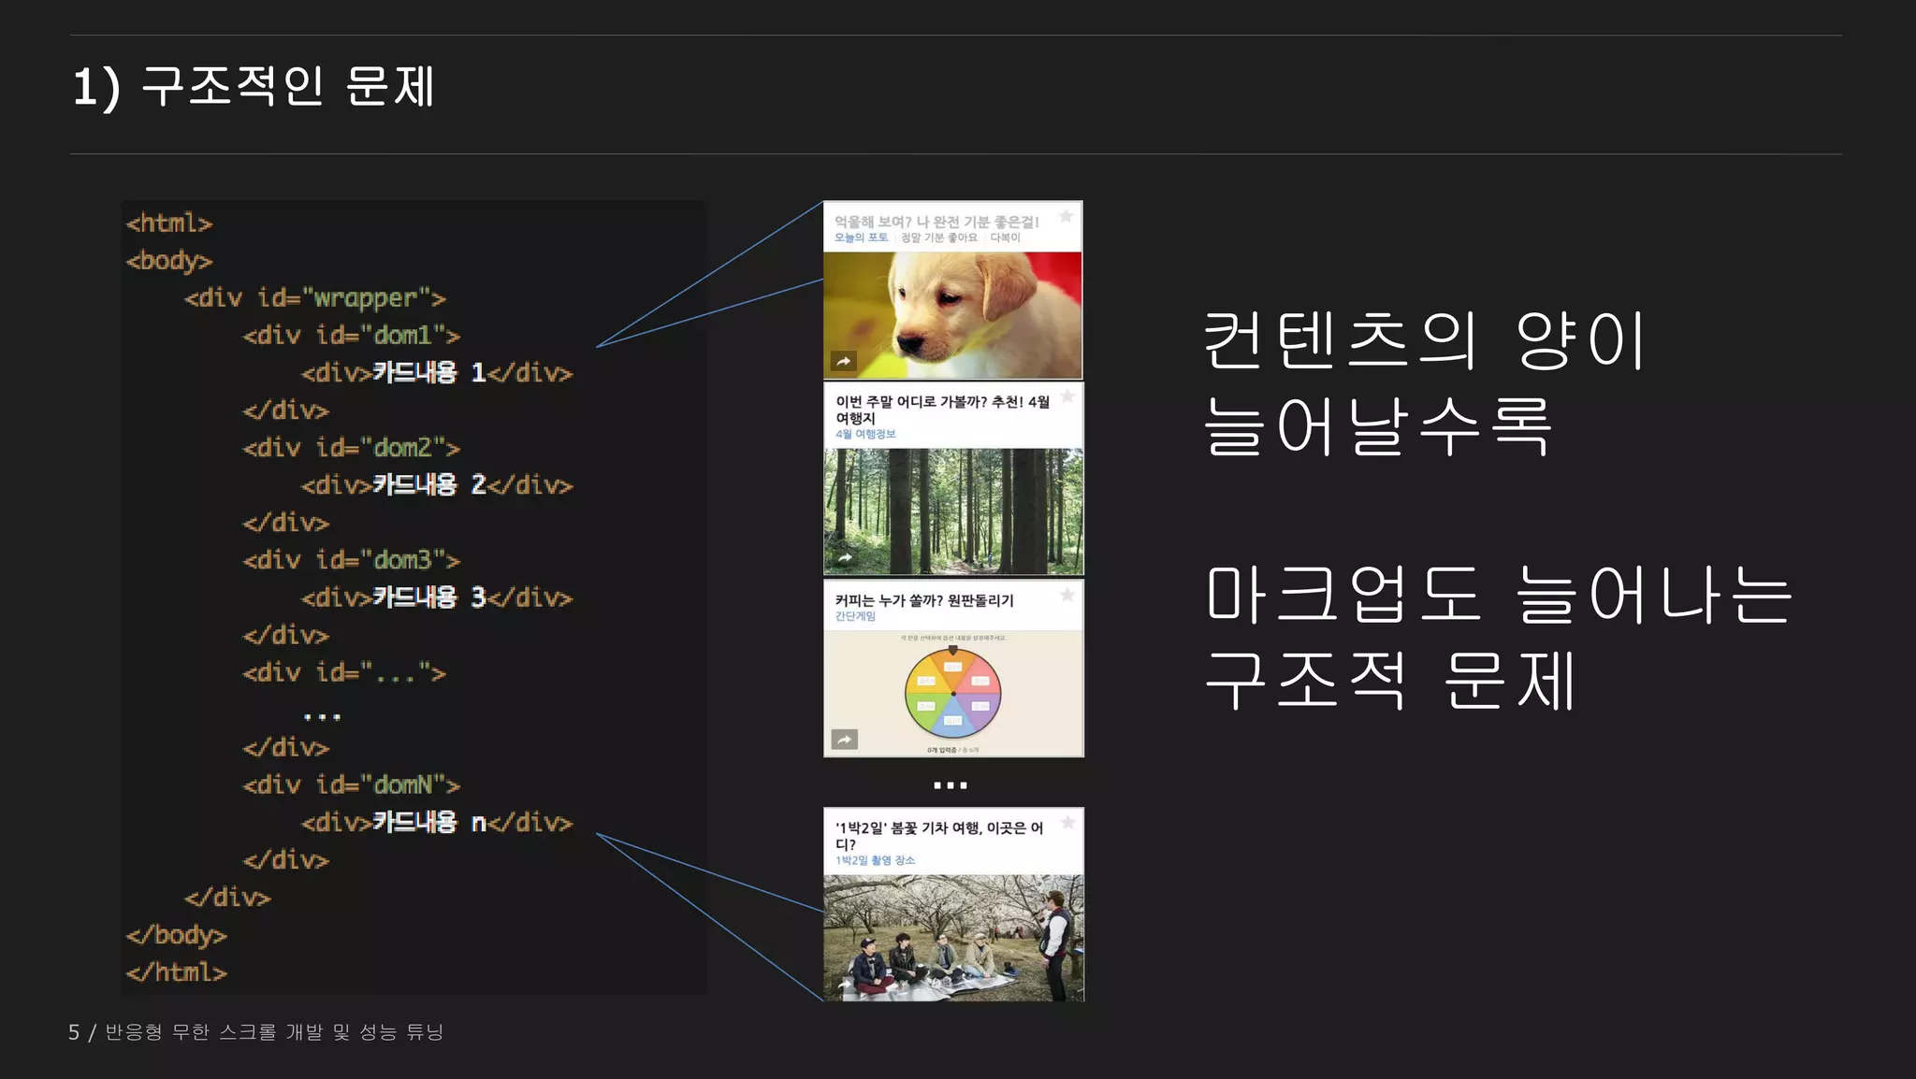The width and height of the screenshot is (1916, 1079).
Task: Click the slide title 1) 구조적인 문제
Action: [x=254, y=87]
